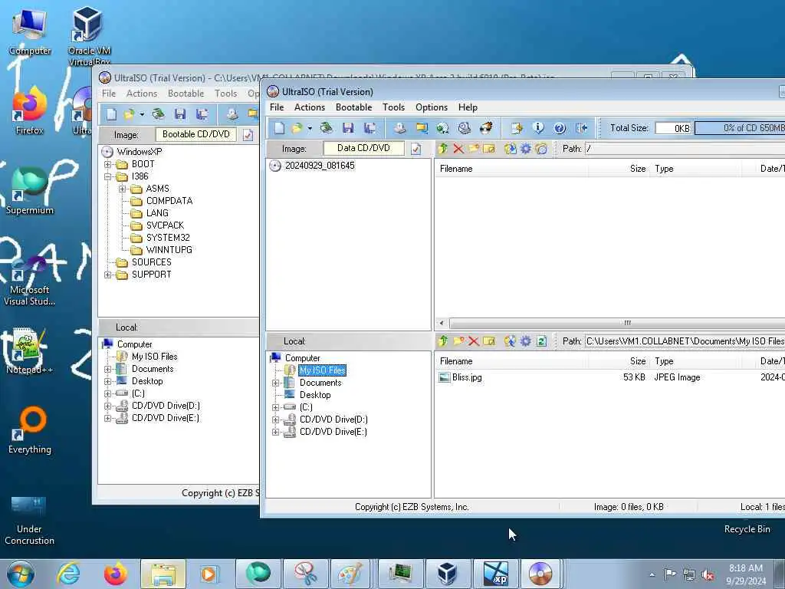
Task: Click Save floppy icon in front UltraISO toolbar
Action: pos(348,128)
